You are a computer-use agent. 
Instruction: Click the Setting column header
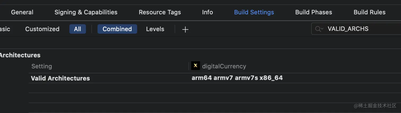42,66
